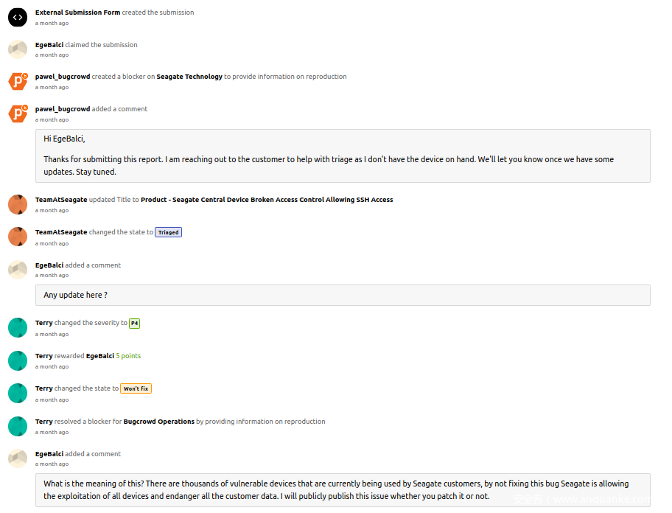Click TeamAtSeagate's avatar beside 'updated Title'
This screenshot has height=513, width=672.
tap(18, 204)
